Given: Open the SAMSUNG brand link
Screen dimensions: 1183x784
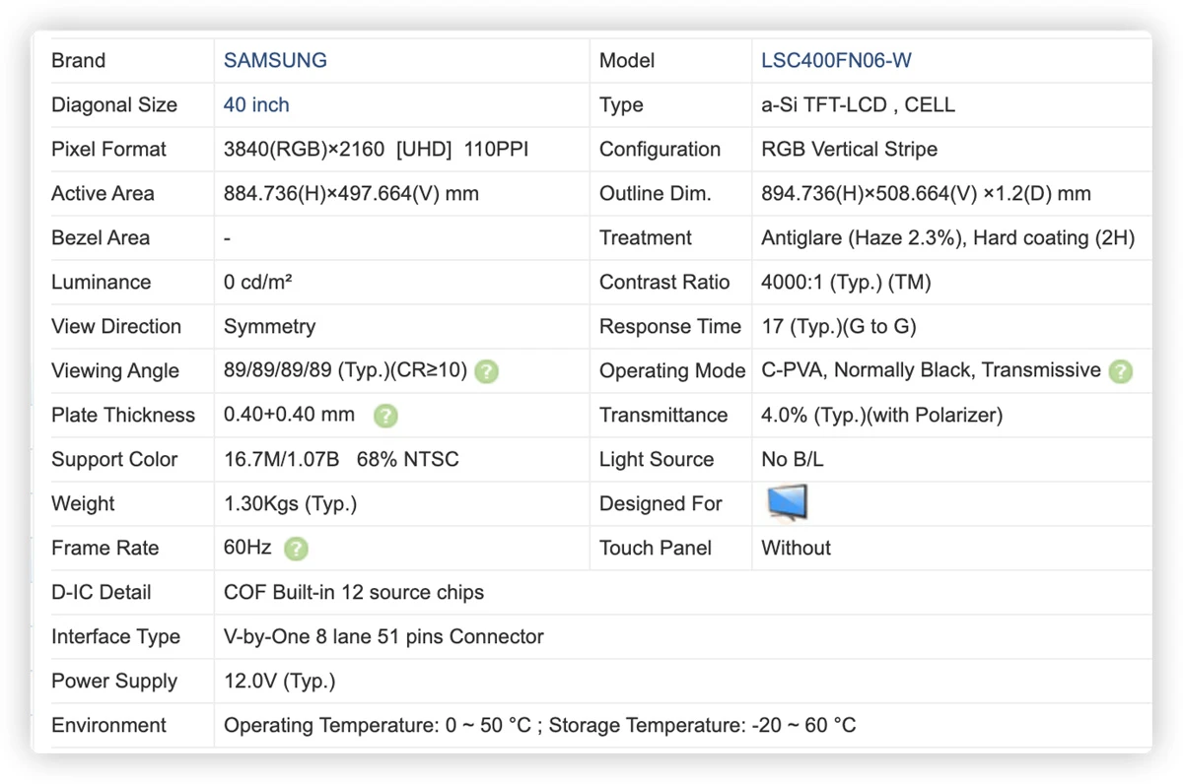Looking at the screenshot, I should click(275, 60).
